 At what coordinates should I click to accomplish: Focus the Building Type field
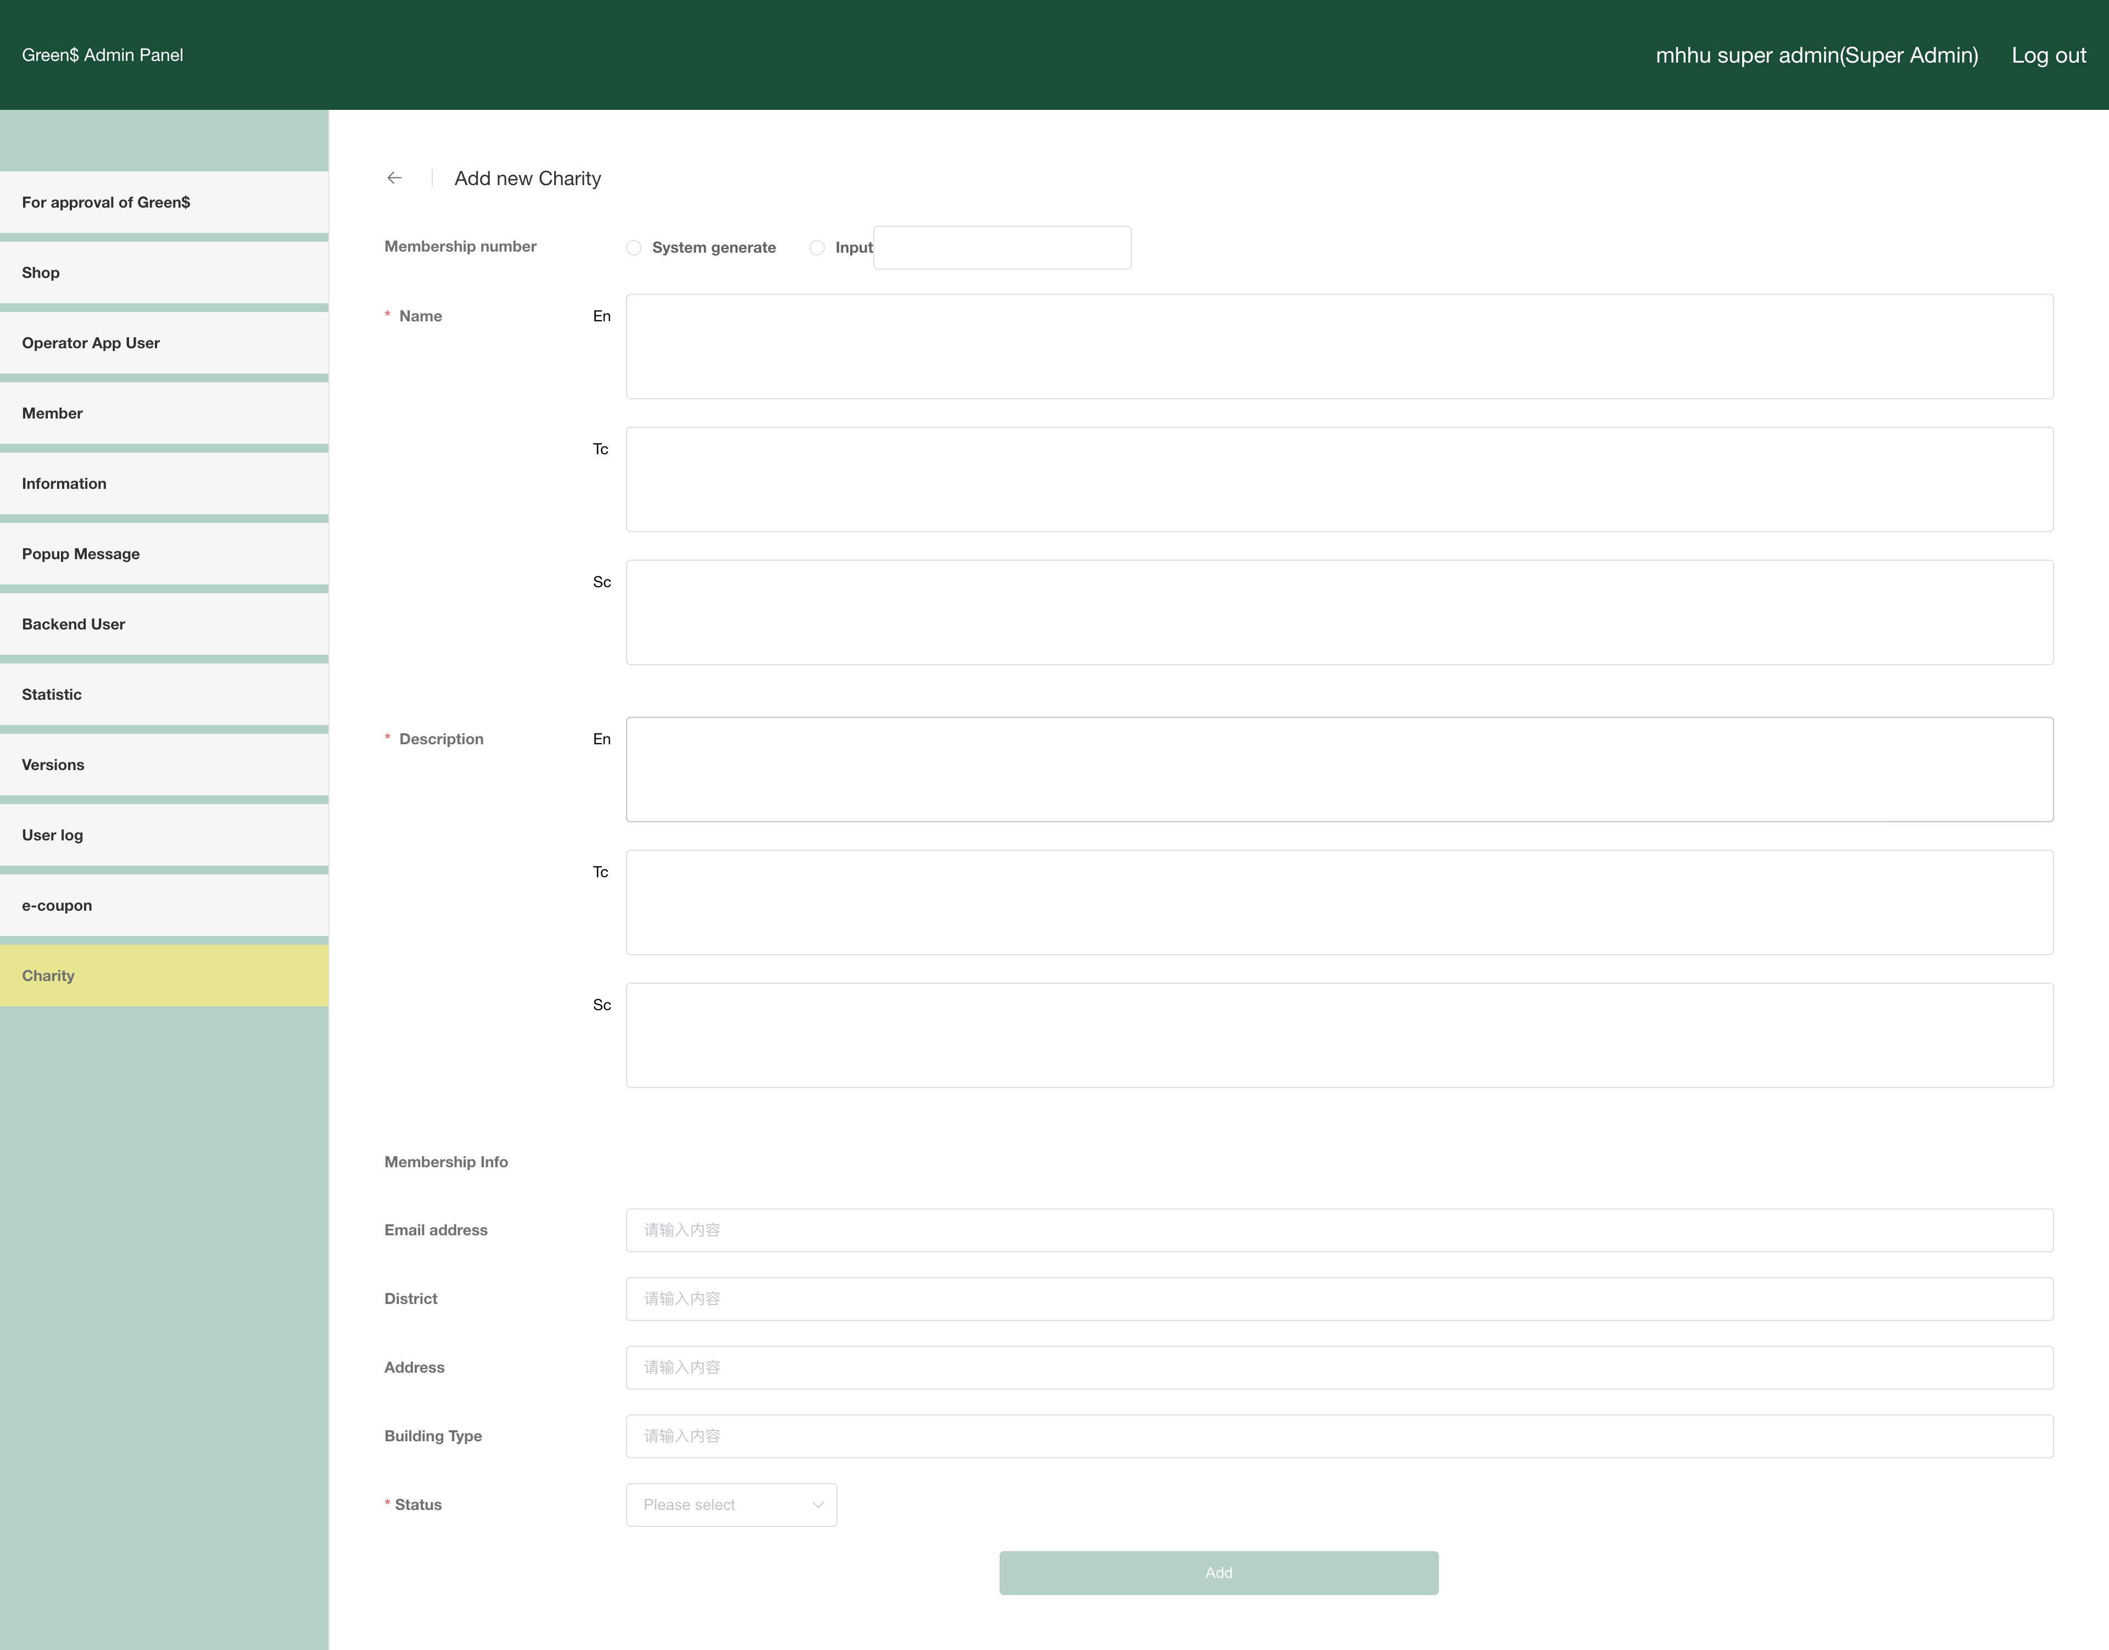pyautogui.click(x=1339, y=1436)
